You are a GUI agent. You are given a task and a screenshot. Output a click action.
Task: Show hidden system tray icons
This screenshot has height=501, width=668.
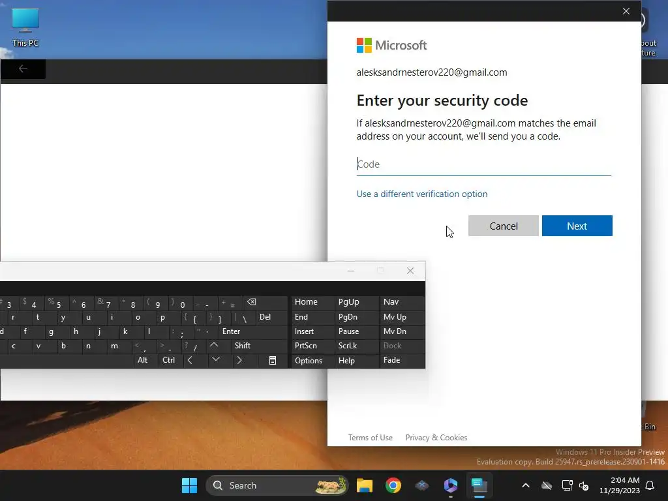526,485
